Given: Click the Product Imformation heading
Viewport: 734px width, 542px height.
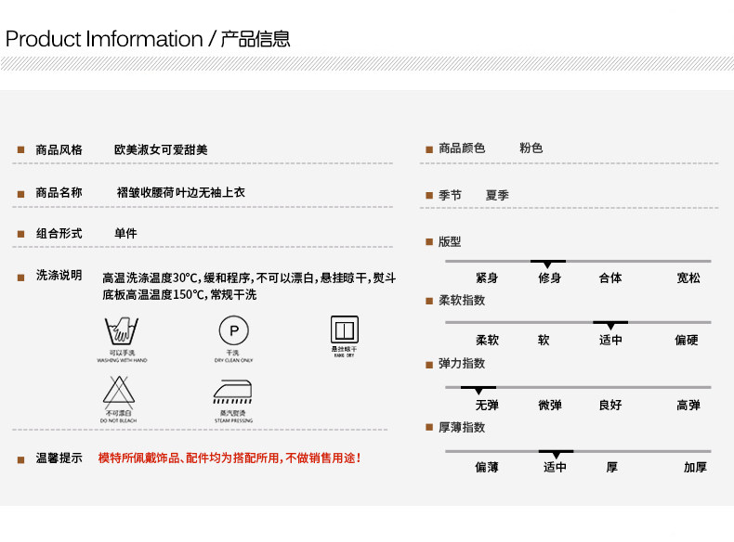Looking at the screenshot, I should click(148, 39).
